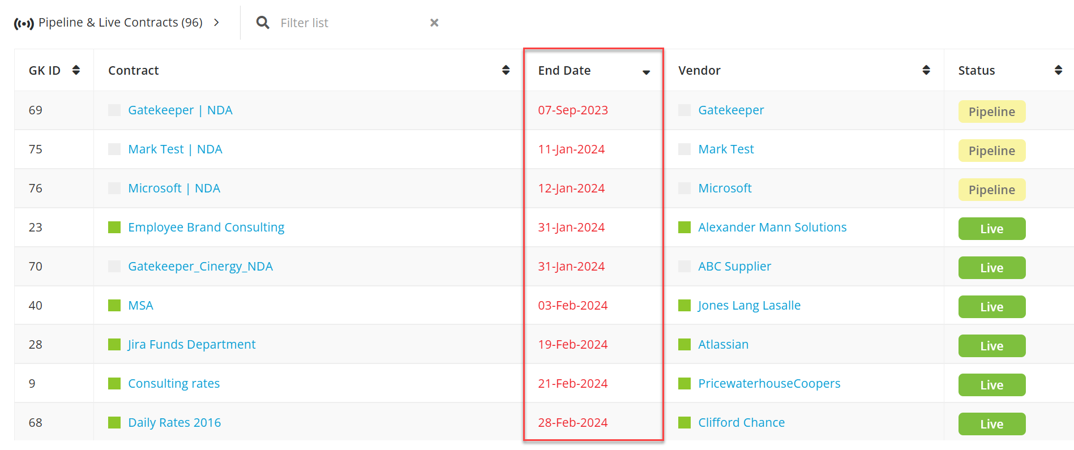Click the Pipeline badge for Microsoft | NDA
This screenshot has width=1074, height=450.
[991, 190]
